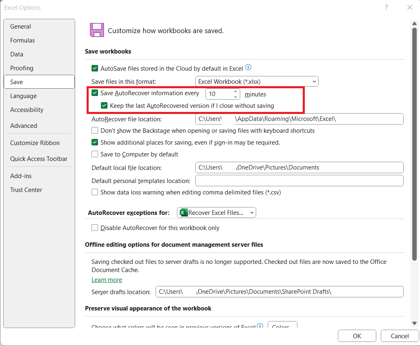Click the Help question mark icon
420x346 pixels.
(x=386, y=7)
